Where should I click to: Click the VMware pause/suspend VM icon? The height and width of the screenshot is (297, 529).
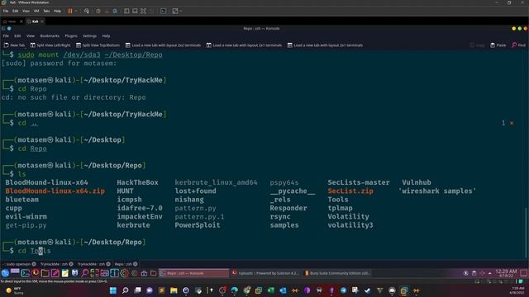pyautogui.click(x=70, y=11)
